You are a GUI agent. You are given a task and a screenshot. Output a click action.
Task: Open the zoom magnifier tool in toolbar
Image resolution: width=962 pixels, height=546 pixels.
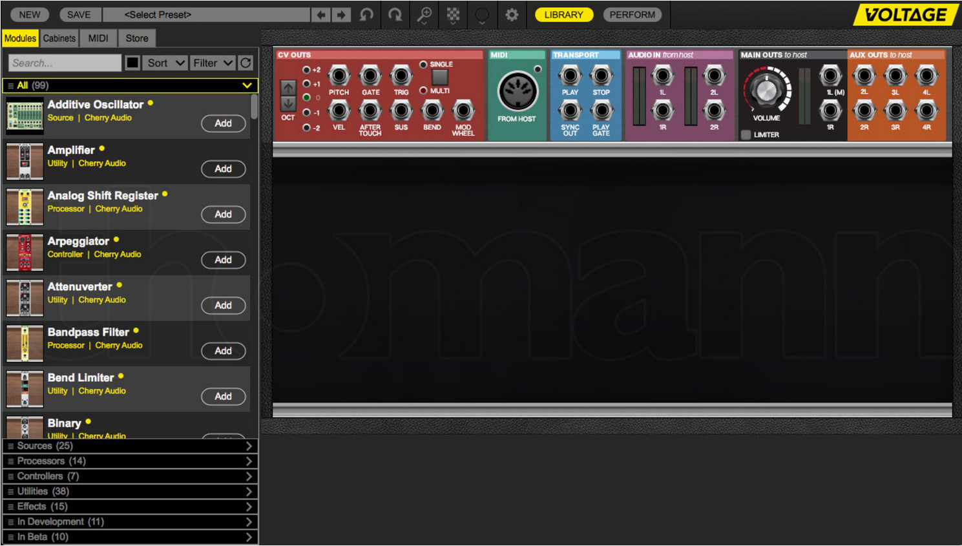click(424, 14)
